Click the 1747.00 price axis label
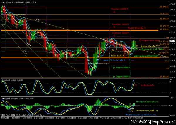Viewport: 176px width, 125px height. pos(173,32)
